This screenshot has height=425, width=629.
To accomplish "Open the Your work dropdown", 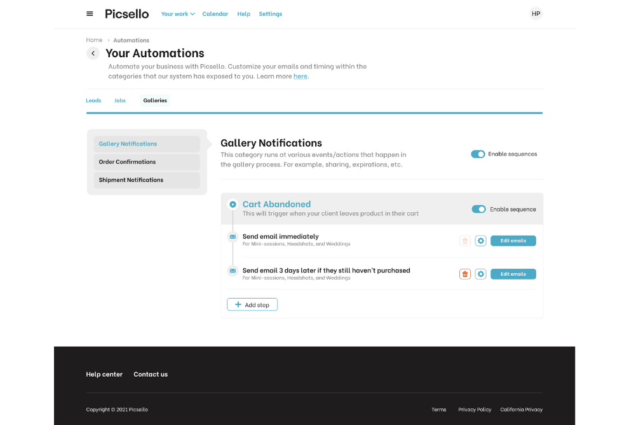I will coord(177,13).
